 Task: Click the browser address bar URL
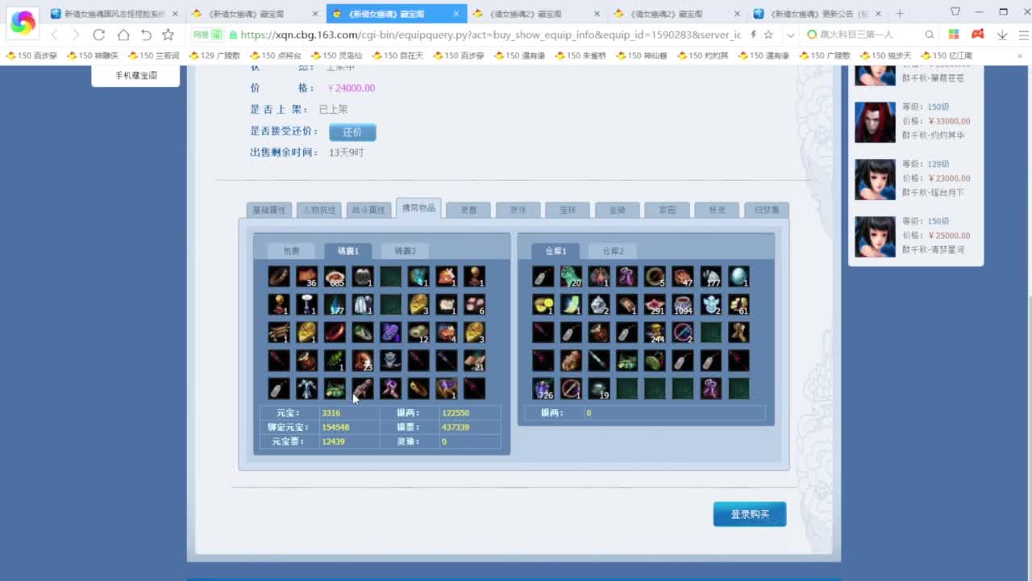pos(490,35)
